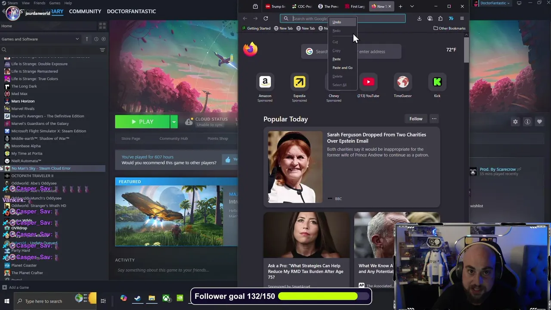Viewport: 551px width, 310px height.
Task: Click the Windows Start button
Action: [x=6, y=301]
